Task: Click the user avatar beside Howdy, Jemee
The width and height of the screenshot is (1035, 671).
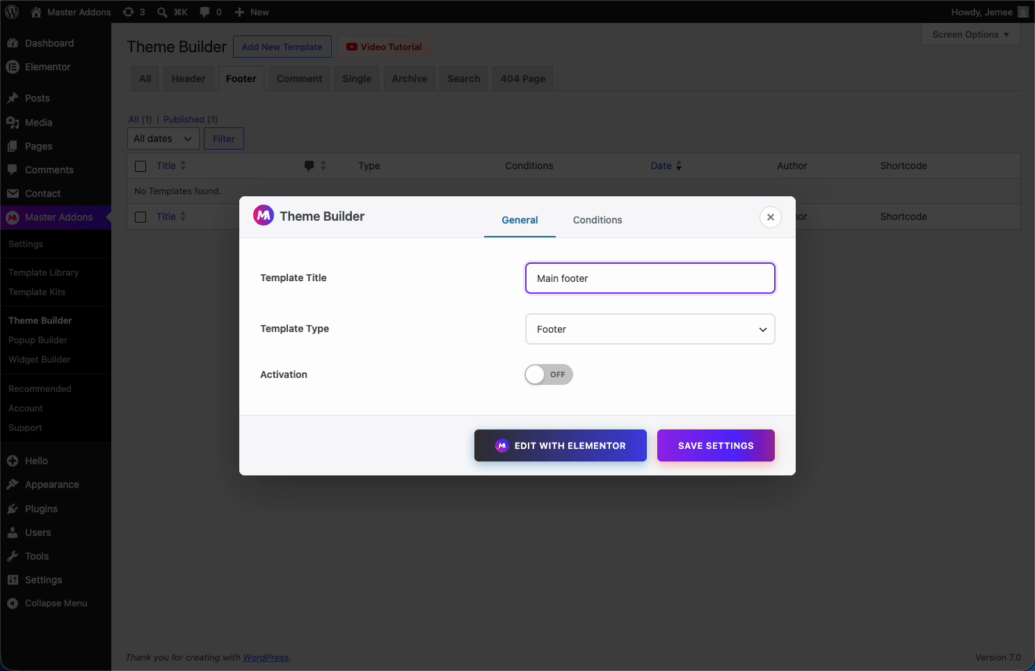Action: (1022, 12)
